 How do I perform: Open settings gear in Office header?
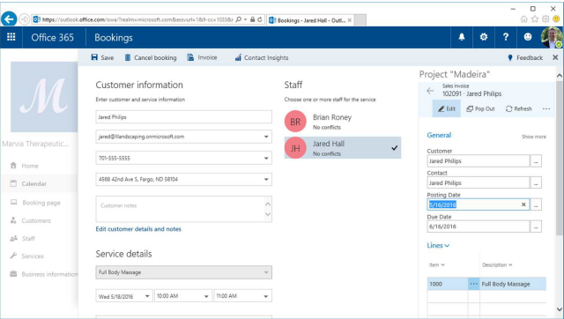[484, 37]
